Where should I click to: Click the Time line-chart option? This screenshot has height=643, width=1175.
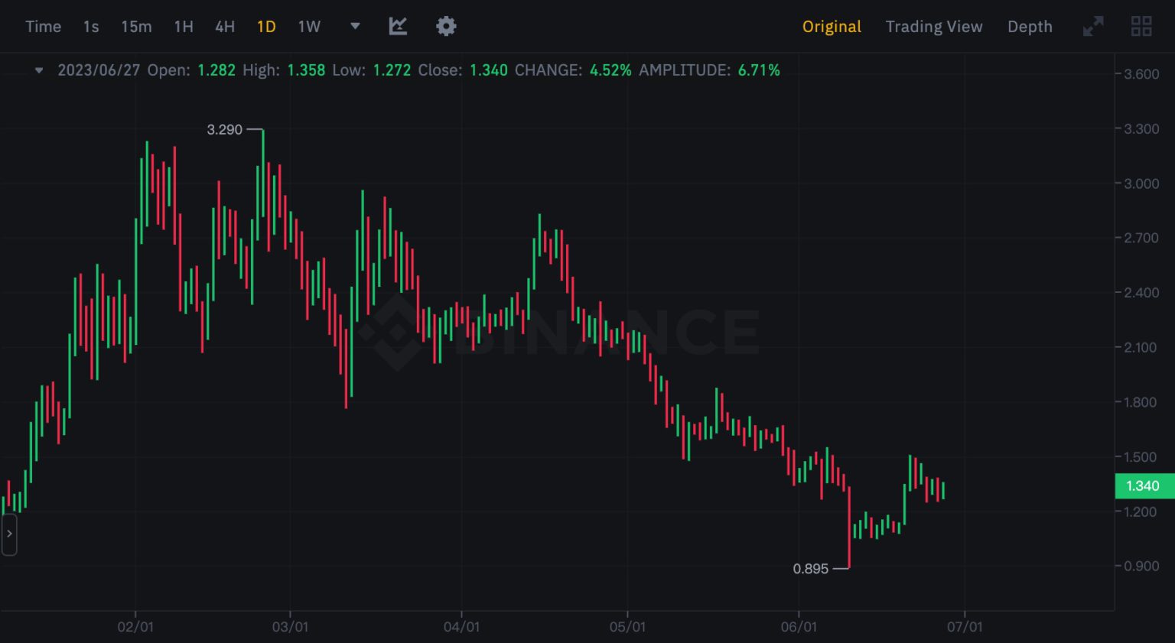pyautogui.click(x=43, y=27)
